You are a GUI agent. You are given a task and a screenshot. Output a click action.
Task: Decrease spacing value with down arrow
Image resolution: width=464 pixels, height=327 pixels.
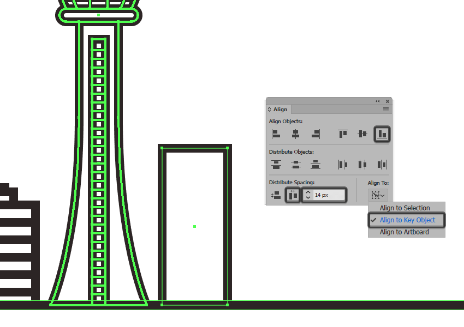(x=308, y=197)
